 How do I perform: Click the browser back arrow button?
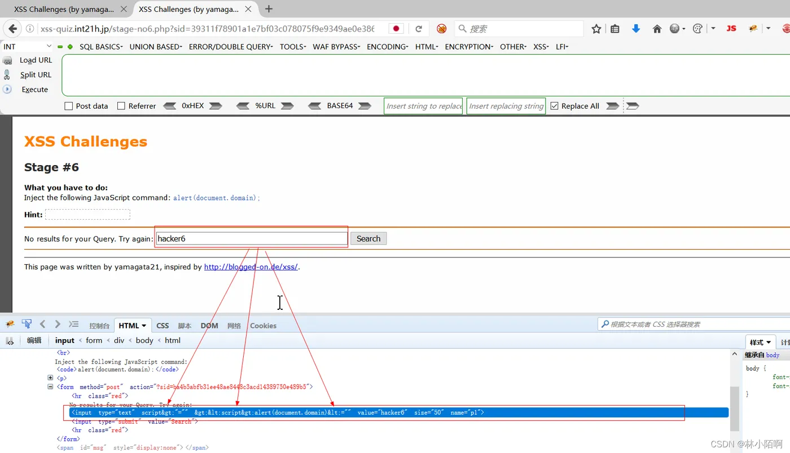(x=13, y=29)
